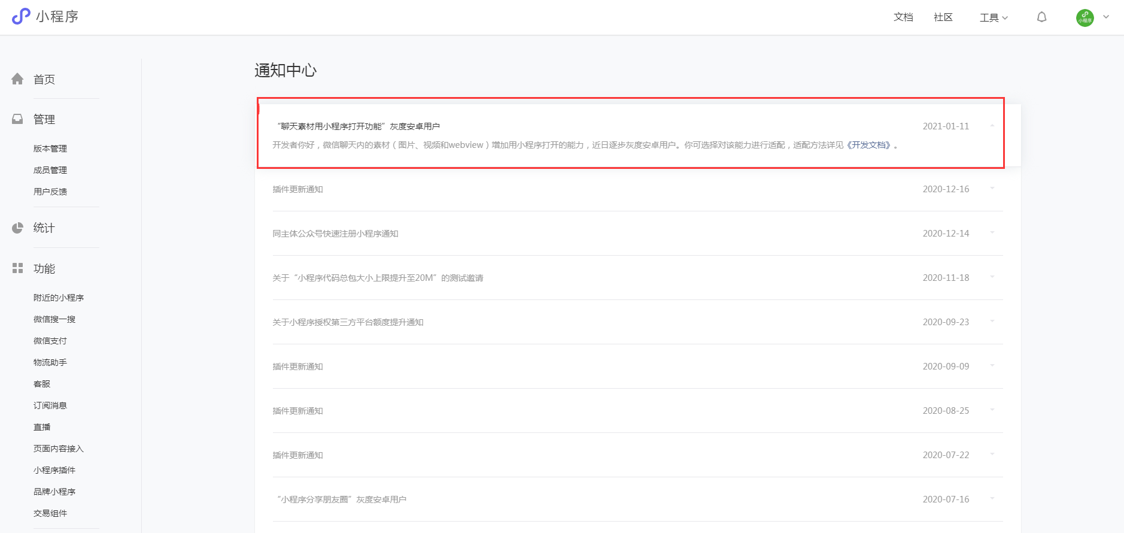Open 版本管理 in the sidebar

[x=50, y=149]
